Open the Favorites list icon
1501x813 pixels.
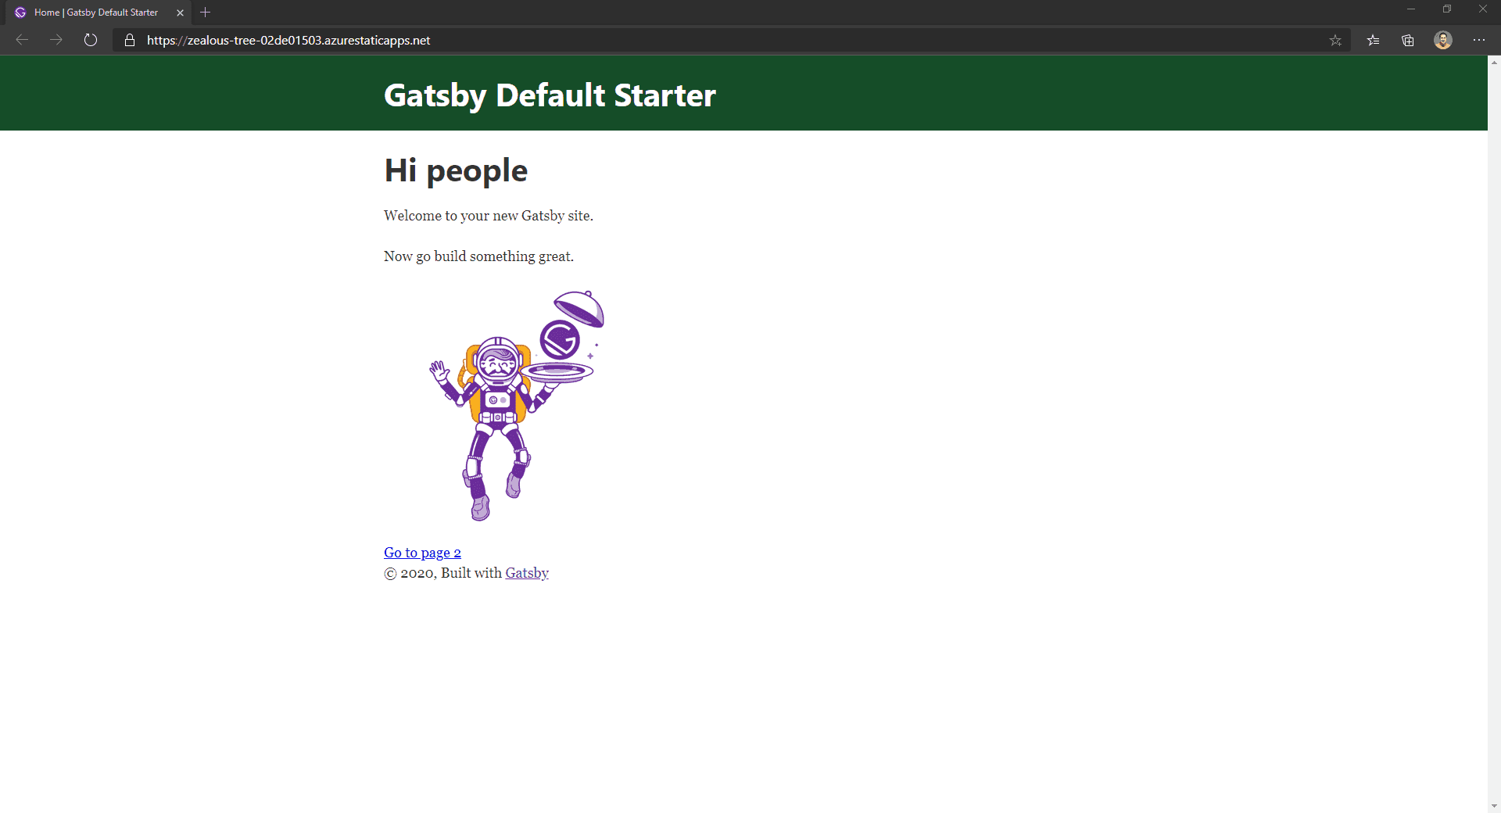[x=1373, y=40]
